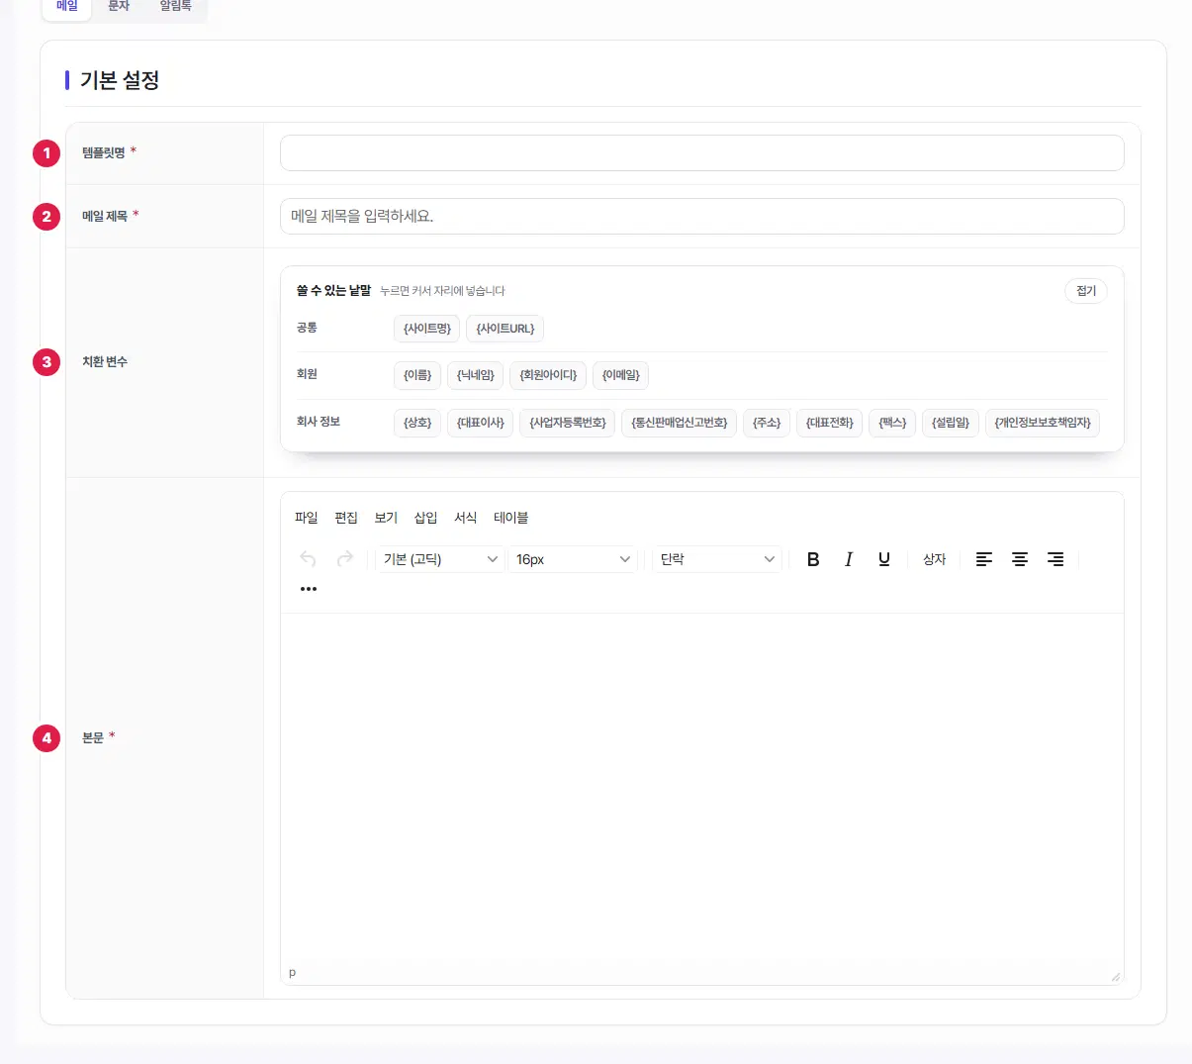Insert the {상호} variable
1192x1064 pixels.
(x=417, y=423)
